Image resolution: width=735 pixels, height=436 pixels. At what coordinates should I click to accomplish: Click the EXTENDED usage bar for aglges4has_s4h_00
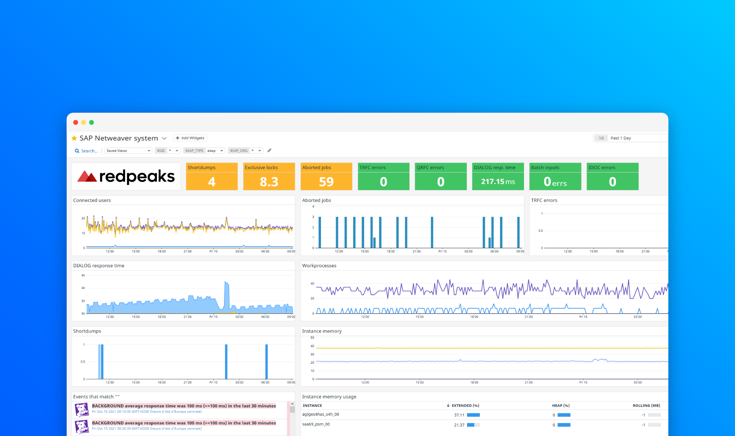473,415
